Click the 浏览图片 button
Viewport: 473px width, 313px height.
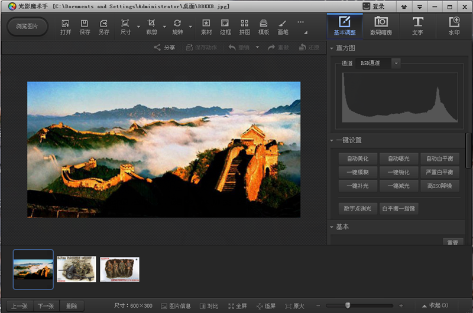(28, 27)
